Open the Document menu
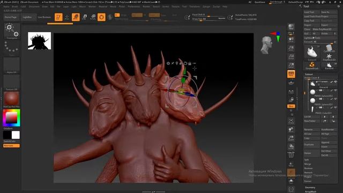The height and width of the screenshot is (193, 343). pos(34,6)
